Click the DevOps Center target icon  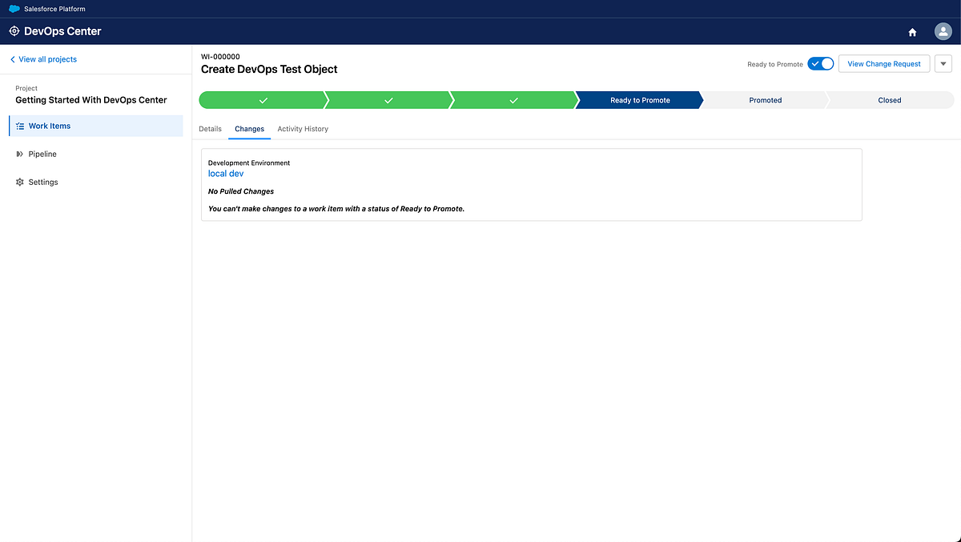coord(14,30)
